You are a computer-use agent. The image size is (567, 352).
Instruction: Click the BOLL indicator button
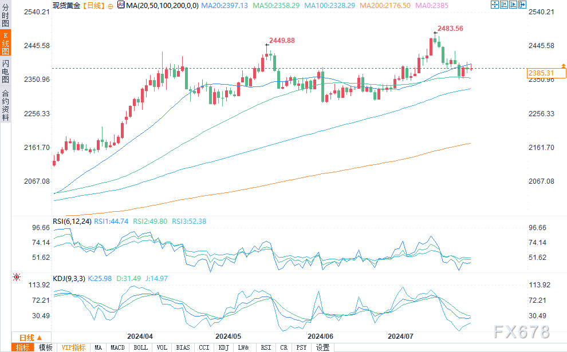coord(141,347)
